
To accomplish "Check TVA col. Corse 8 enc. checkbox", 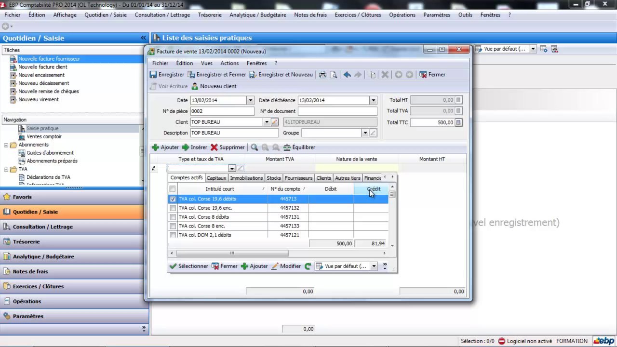I will tap(173, 226).
